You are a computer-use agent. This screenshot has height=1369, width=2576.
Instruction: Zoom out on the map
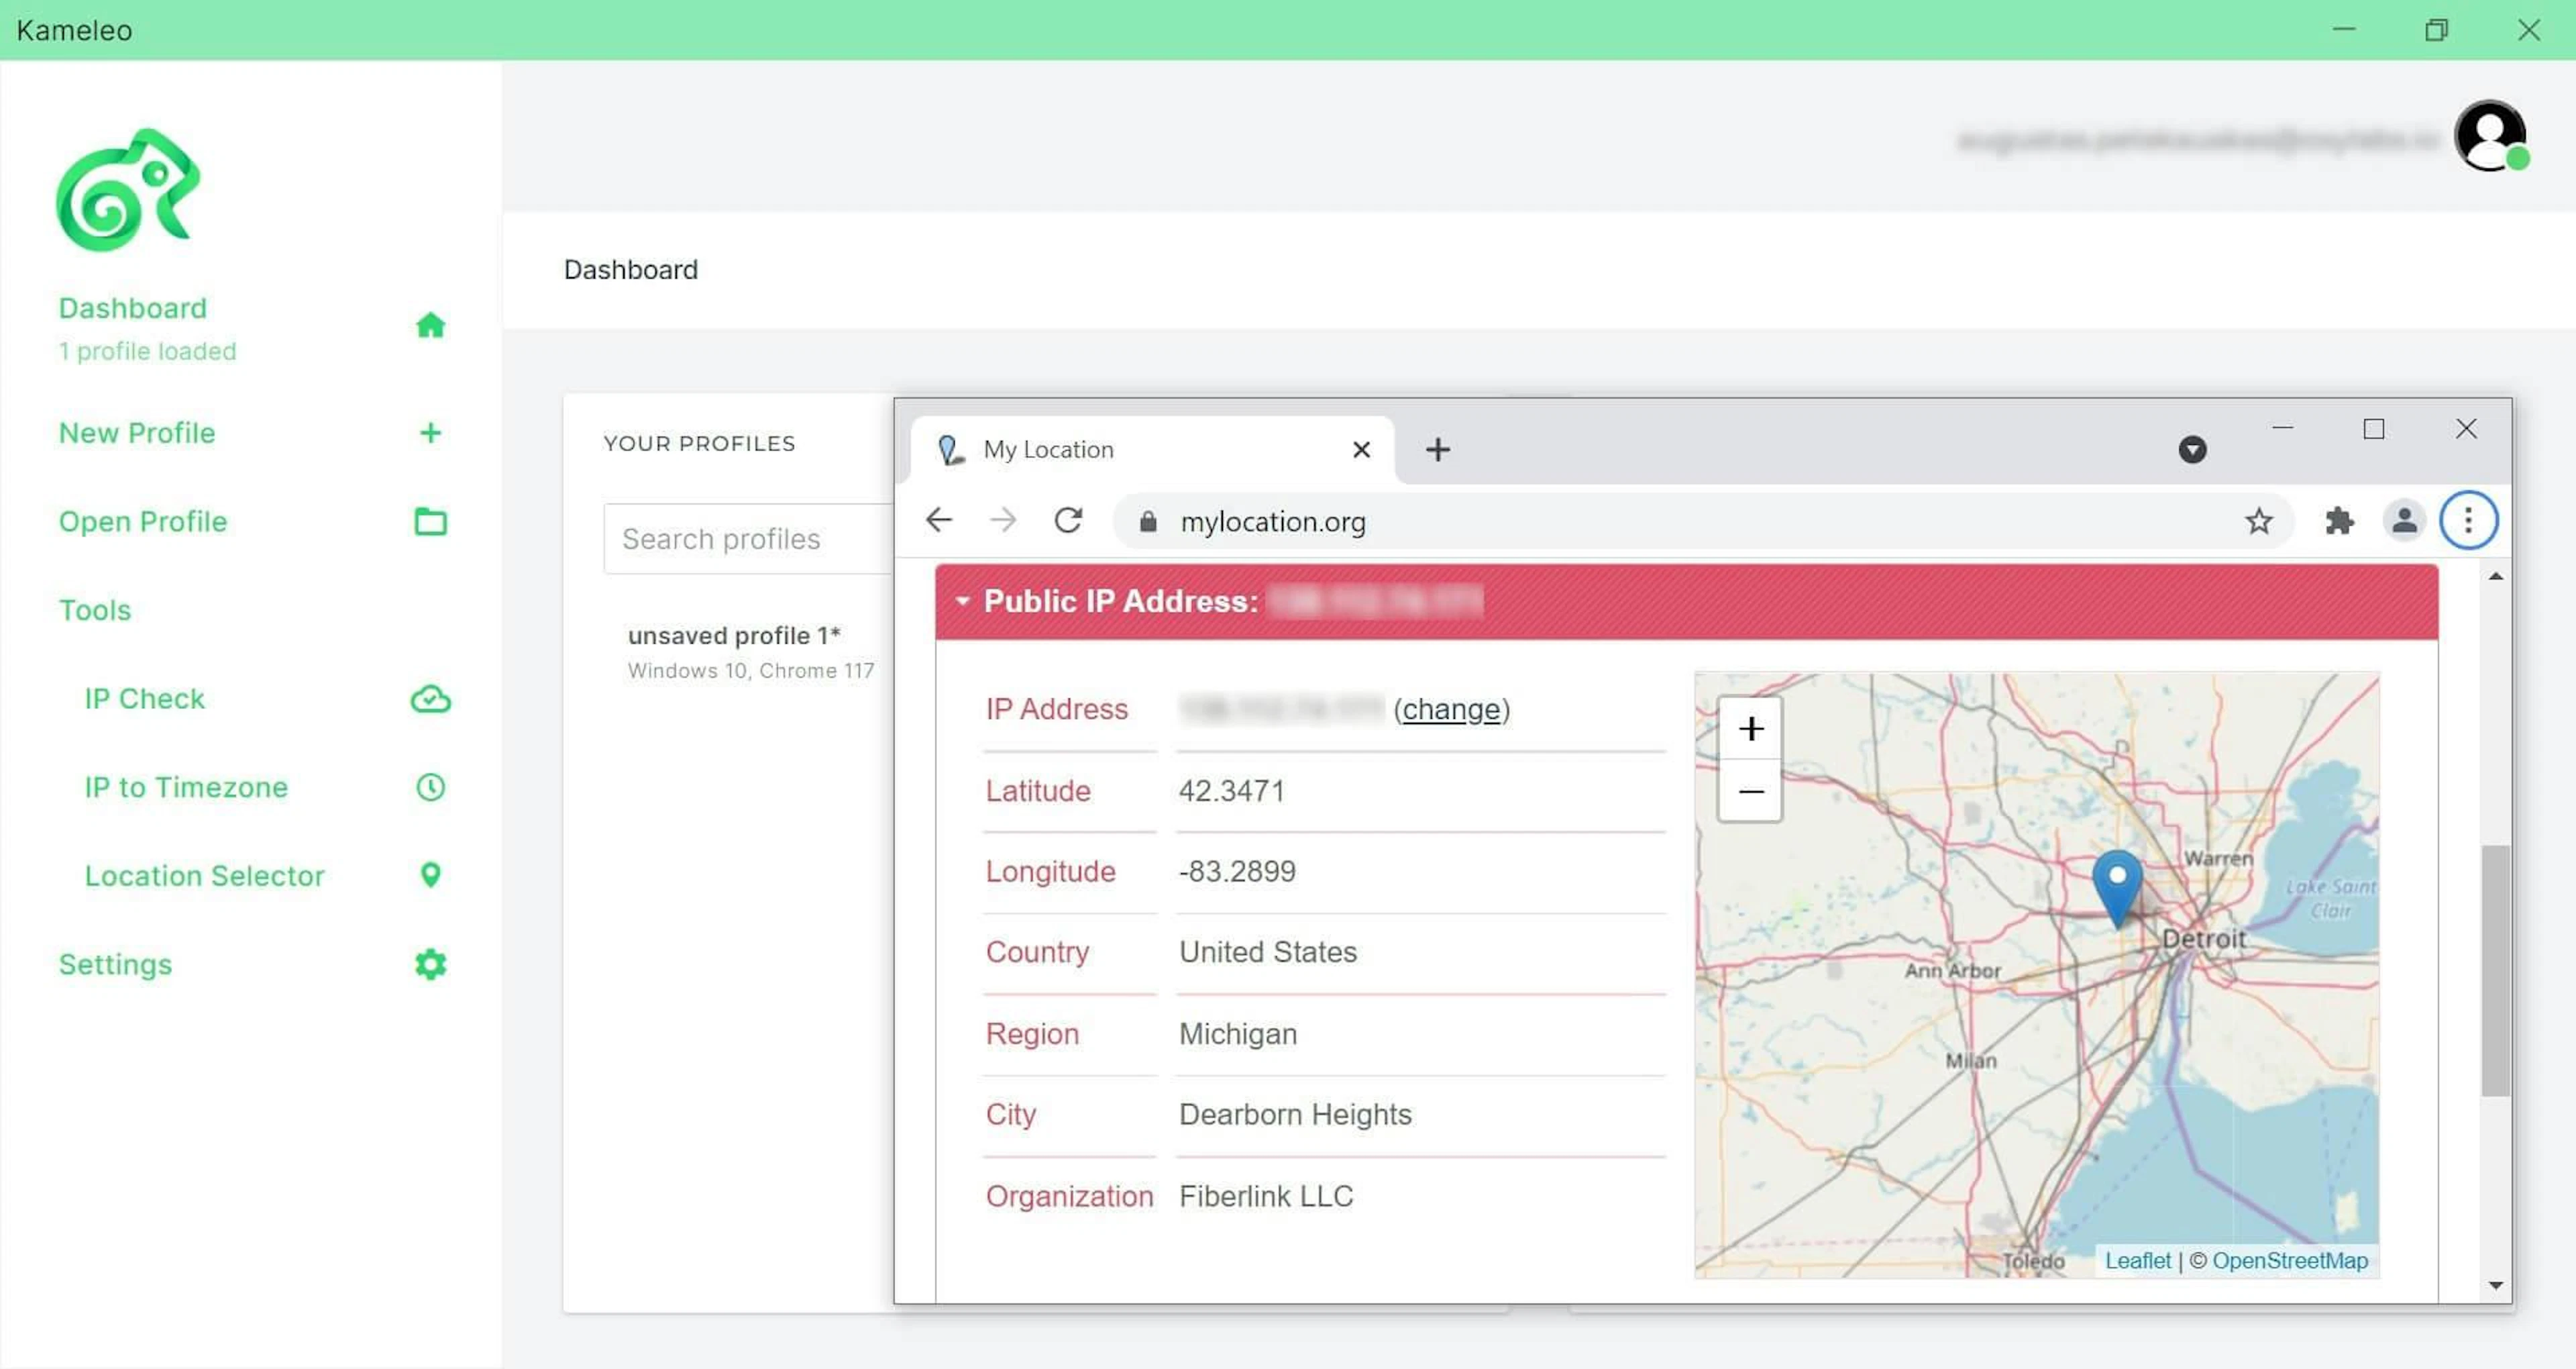1750,792
